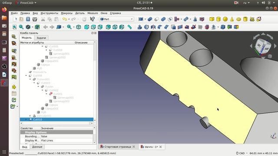Viewport: 278px width, 156px height.
Task: Click the Measure distance ruler icon
Action: (129, 27)
